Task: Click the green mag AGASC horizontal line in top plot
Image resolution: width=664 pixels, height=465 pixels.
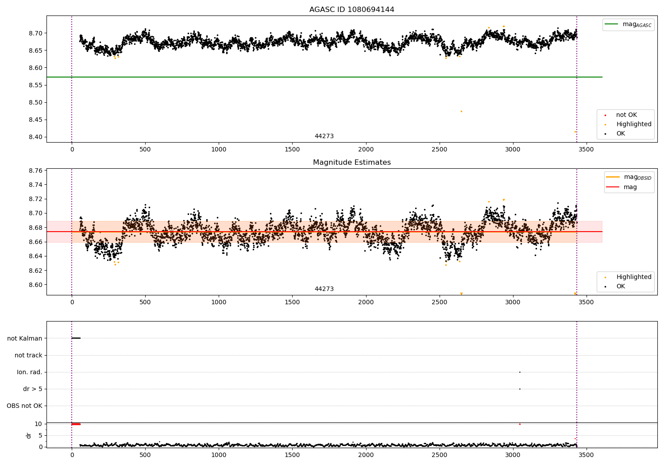Action: point(324,77)
